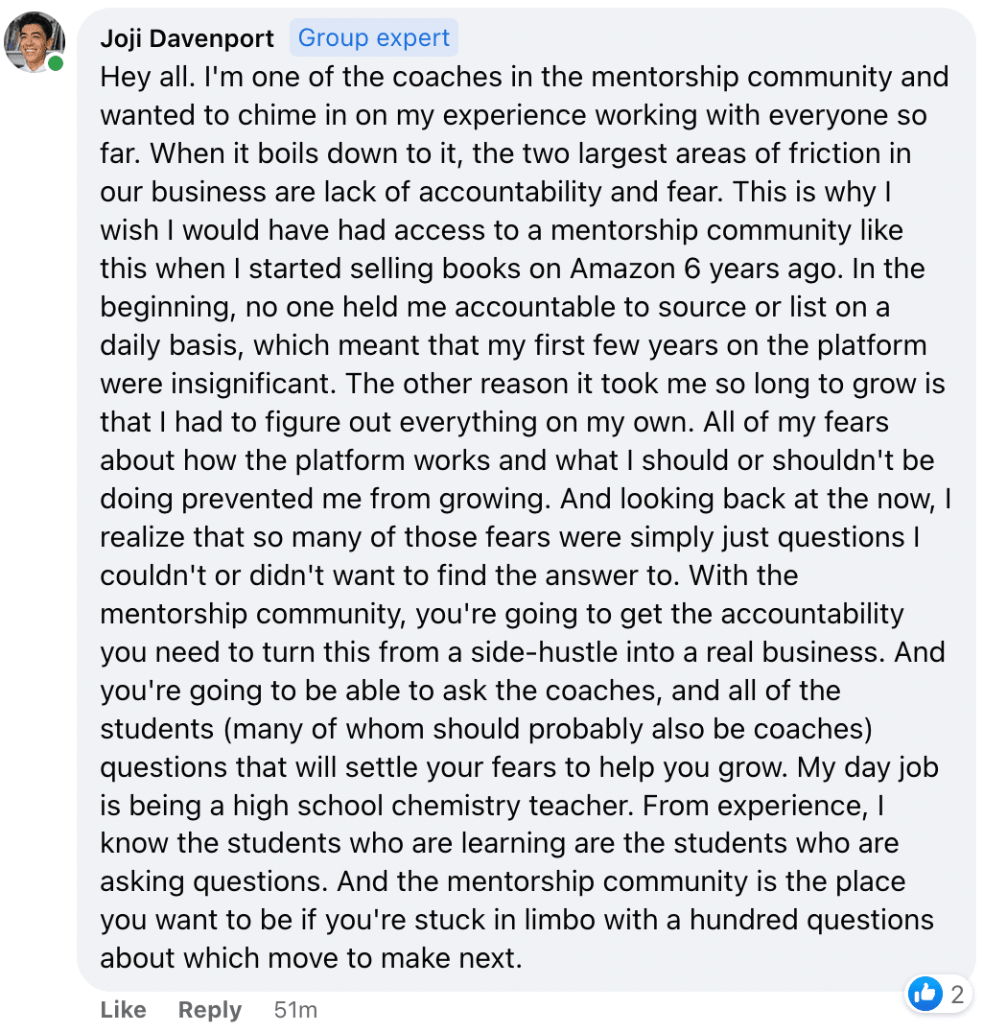The image size is (1007, 1032).
Task: Click the blue thumbs-up reaction icon
Action: point(925,995)
